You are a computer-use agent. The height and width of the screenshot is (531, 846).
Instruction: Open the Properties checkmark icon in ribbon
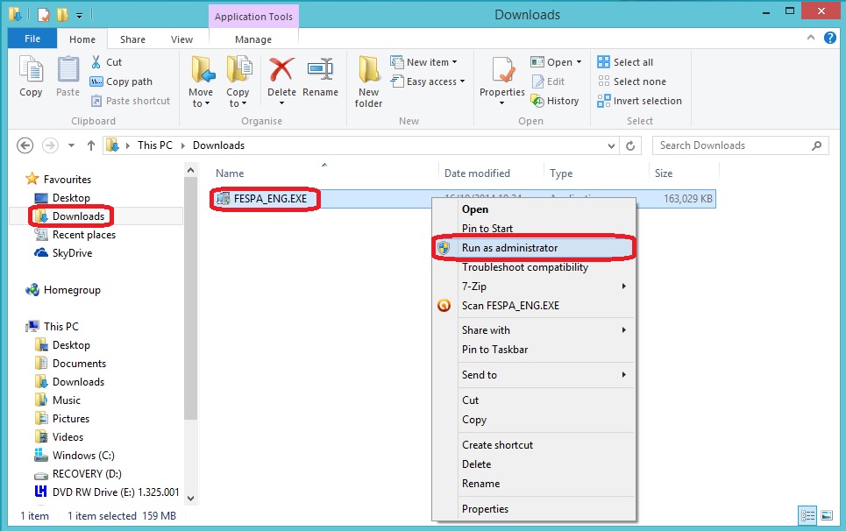point(504,70)
